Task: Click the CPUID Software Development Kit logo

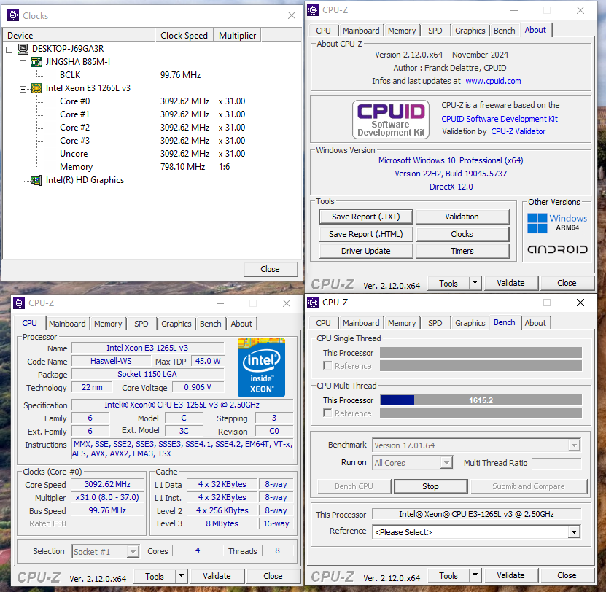Action: [x=391, y=120]
